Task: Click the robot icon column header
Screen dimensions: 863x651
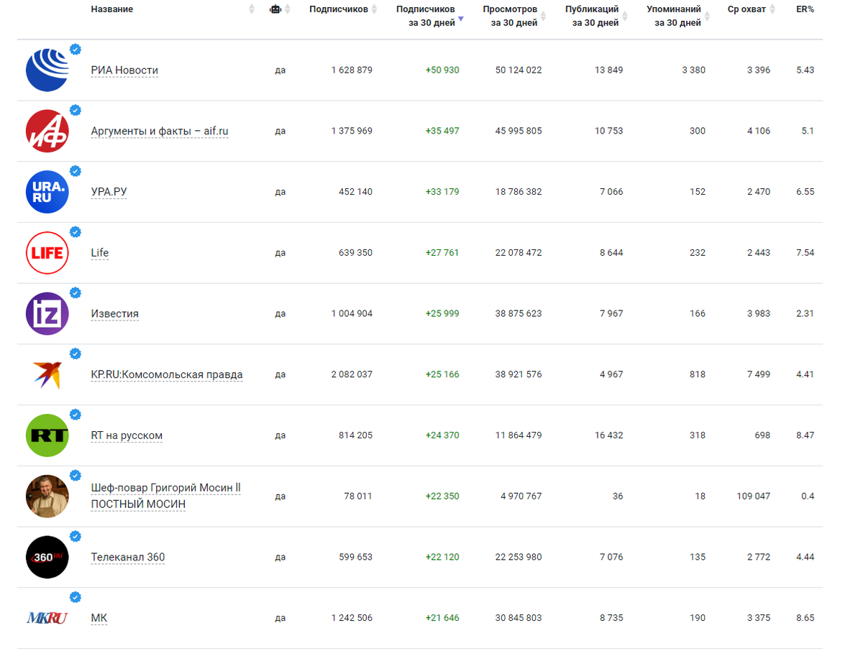Action: (x=275, y=9)
